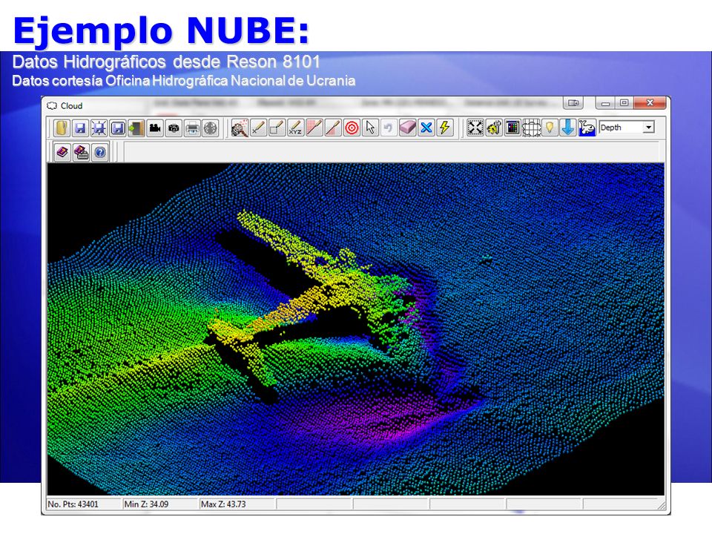This screenshot has height=534, width=712.
Task: Minimize the Cloud window
Action: [605, 103]
